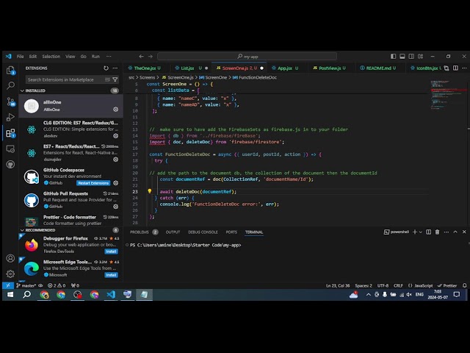Open Run and Debug view
This screenshot has height=353, width=470.
pyautogui.click(x=10, y=117)
